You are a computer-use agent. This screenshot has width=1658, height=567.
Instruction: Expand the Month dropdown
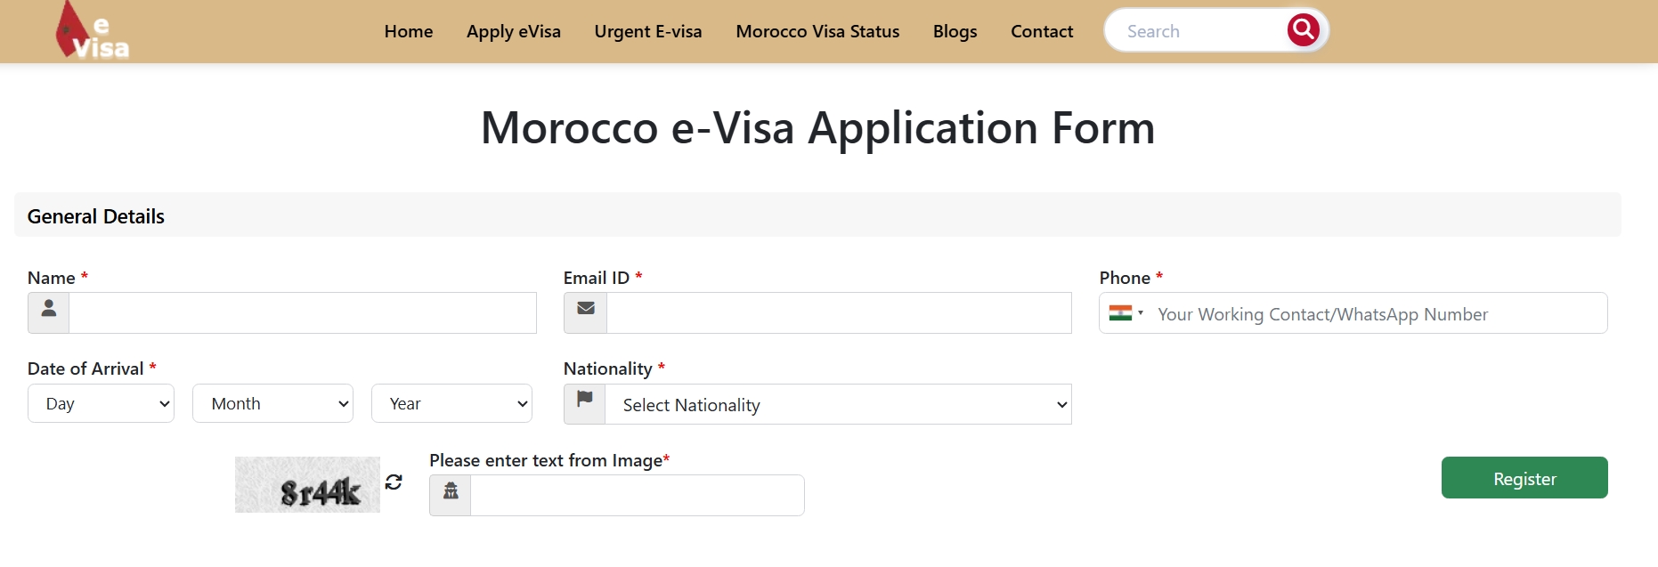pyautogui.click(x=272, y=404)
